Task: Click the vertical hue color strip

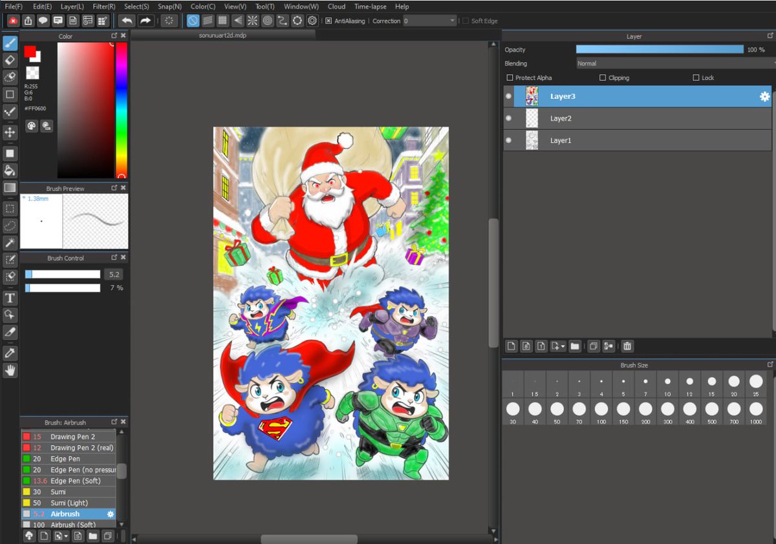Action: tap(122, 110)
